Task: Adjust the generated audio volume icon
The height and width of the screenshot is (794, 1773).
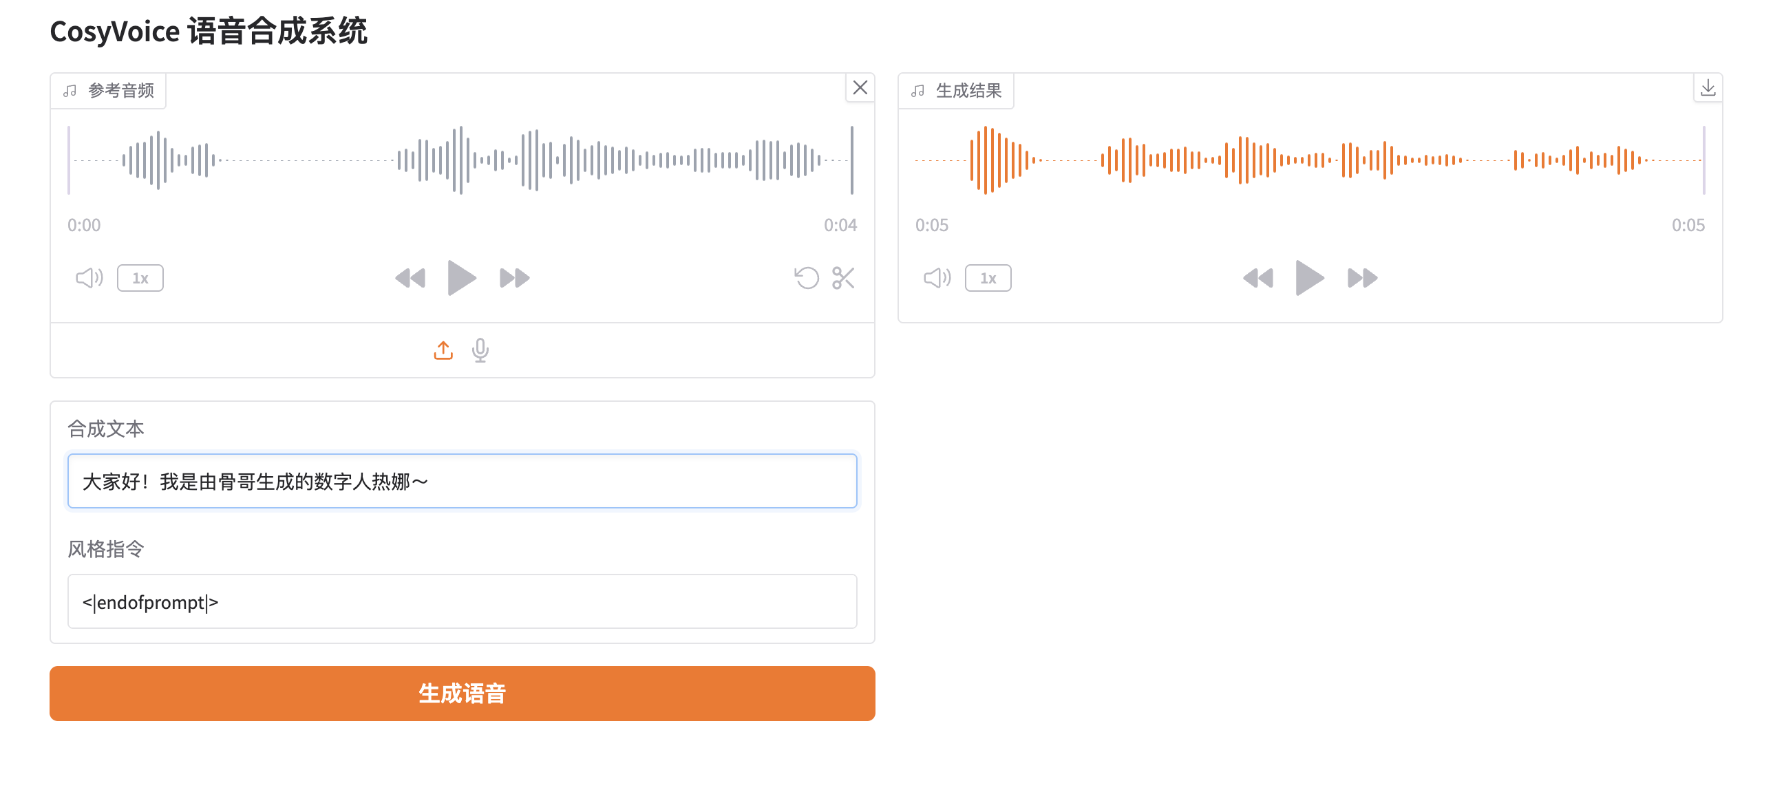Action: [937, 278]
